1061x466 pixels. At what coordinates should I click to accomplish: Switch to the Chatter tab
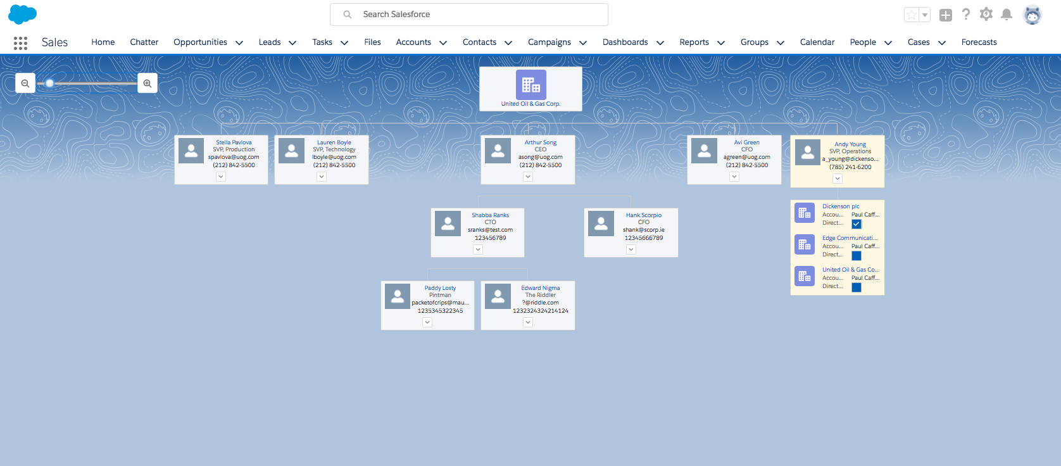point(144,42)
